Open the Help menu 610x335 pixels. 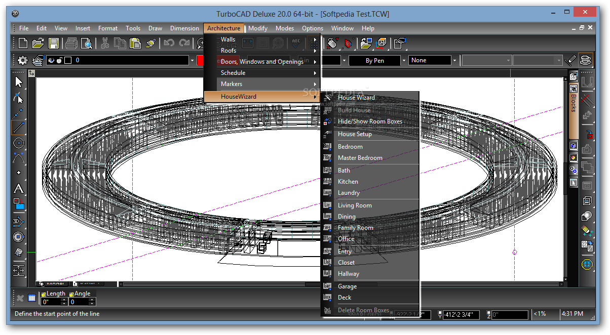click(368, 28)
